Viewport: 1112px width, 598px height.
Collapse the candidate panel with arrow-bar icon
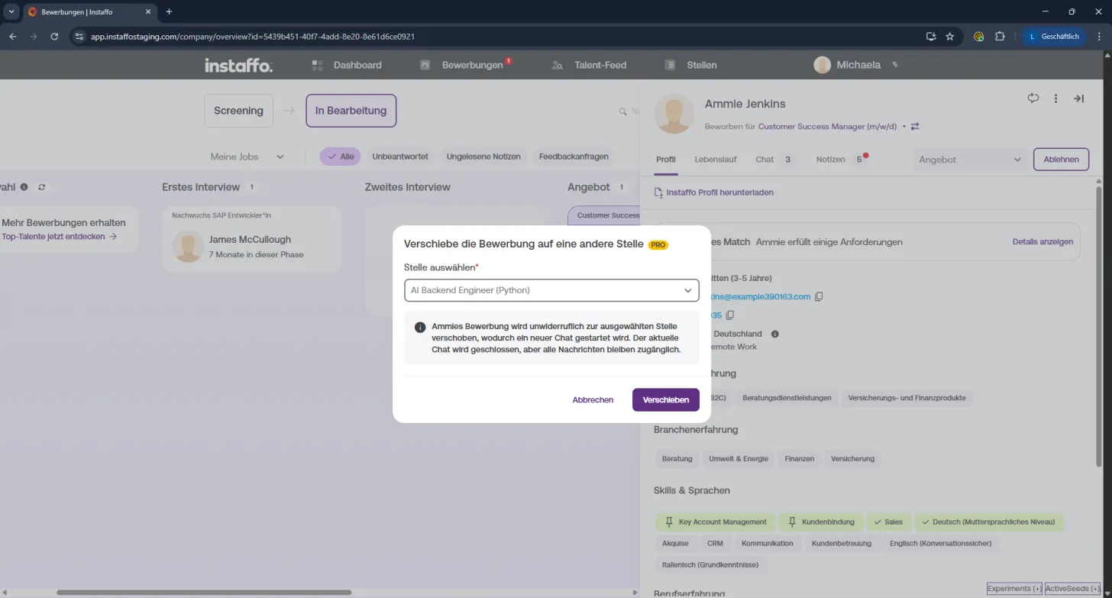(x=1078, y=99)
